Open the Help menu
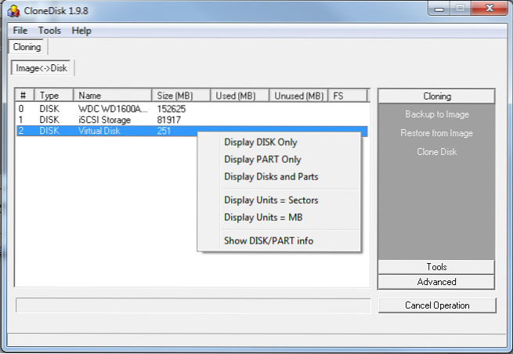The height and width of the screenshot is (354, 513). point(81,31)
